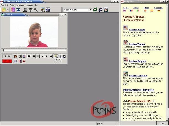Viewport: 169px width, 126px height.
Task: Select the Presets magic wand toolbar icon
Action: point(36,10)
